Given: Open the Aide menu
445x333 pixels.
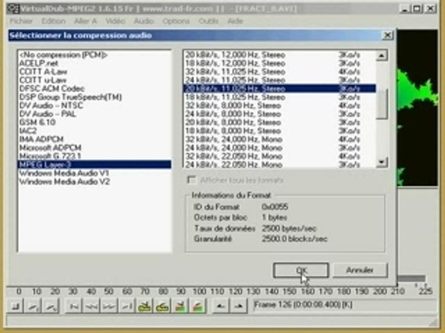Looking at the screenshot, I should click(x=235, y=21).
